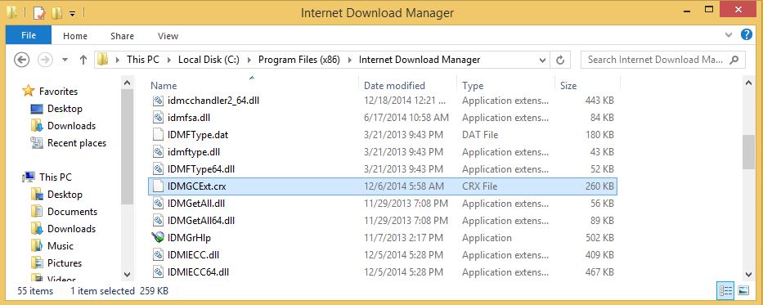Open Desktop under This PC
Image resolution: width=763 pixels, height=305 pixels.
(65, 194)
